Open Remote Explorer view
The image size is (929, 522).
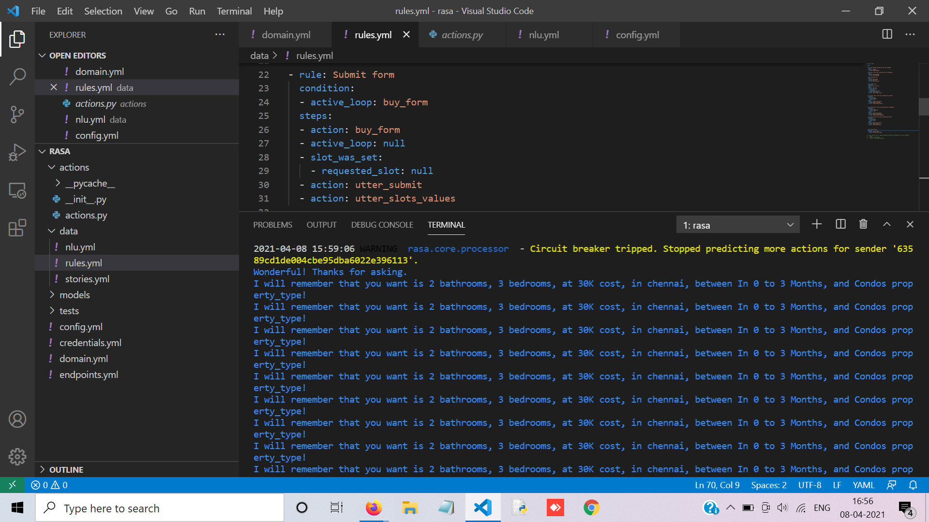(17, 190)
